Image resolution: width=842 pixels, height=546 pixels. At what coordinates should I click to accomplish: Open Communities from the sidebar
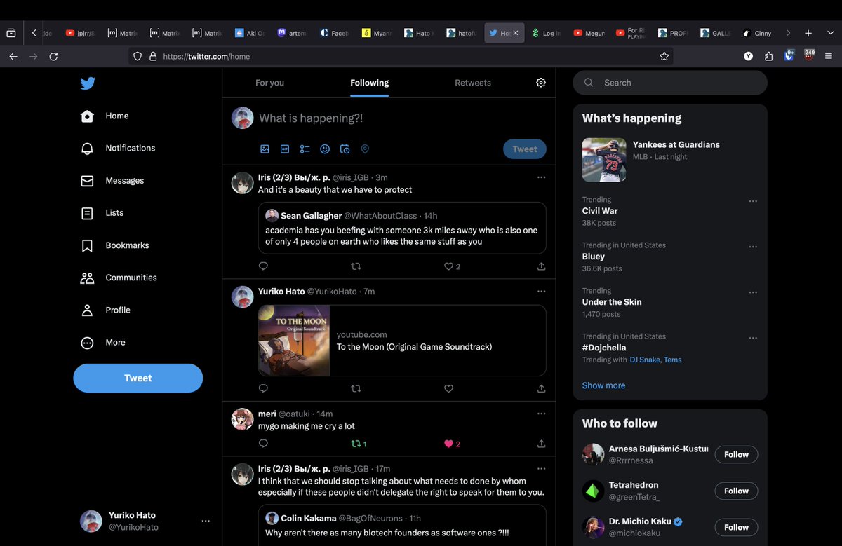[x=119, y=278]
